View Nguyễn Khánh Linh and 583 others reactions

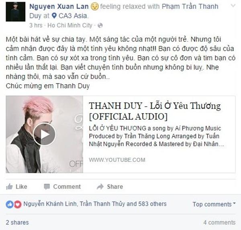point(95,204)
